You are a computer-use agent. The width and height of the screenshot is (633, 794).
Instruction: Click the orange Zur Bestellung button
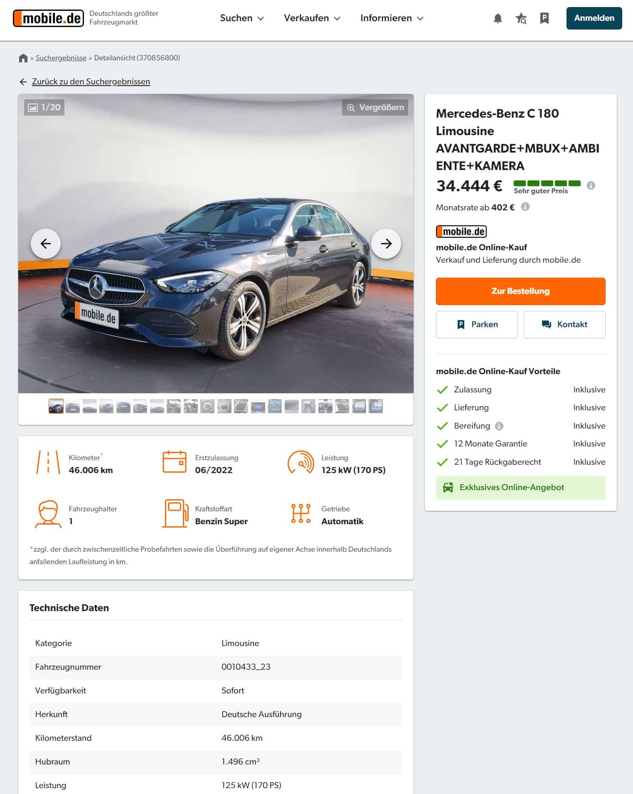pyautogui.click(x=520, y=291)
